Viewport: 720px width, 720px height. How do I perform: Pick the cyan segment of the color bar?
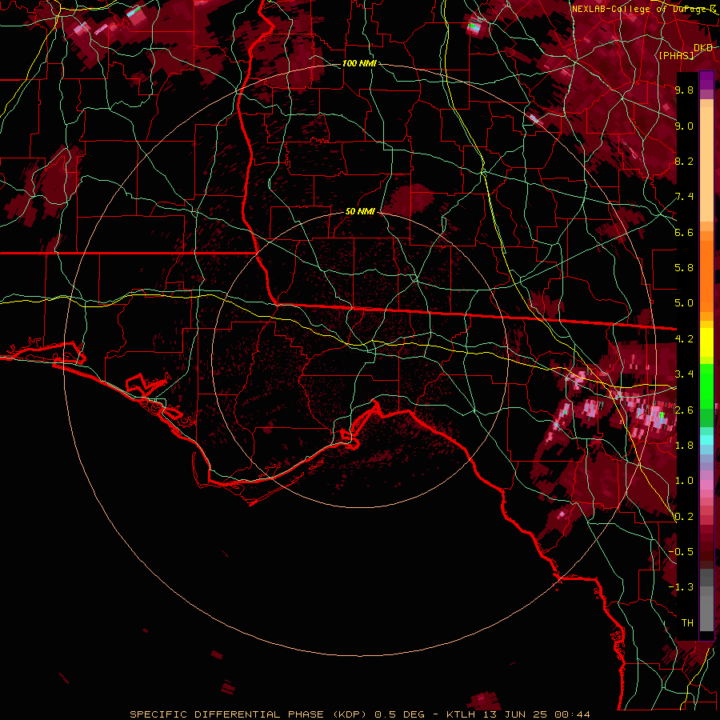(x=706, y=440)
